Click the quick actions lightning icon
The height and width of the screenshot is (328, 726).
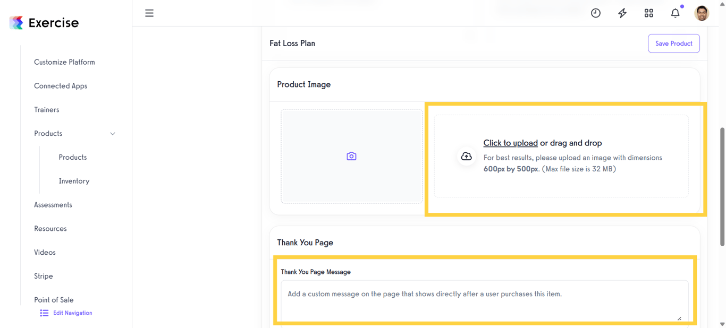pos(622,13)
